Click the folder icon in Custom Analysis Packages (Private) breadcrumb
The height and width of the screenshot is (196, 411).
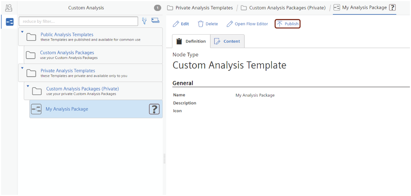pos(244,8)
